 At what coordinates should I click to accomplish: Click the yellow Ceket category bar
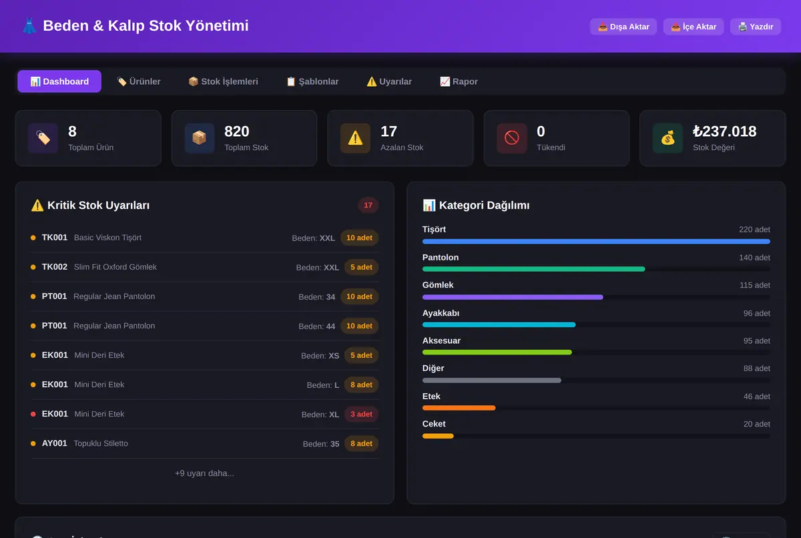click(438, 436)
